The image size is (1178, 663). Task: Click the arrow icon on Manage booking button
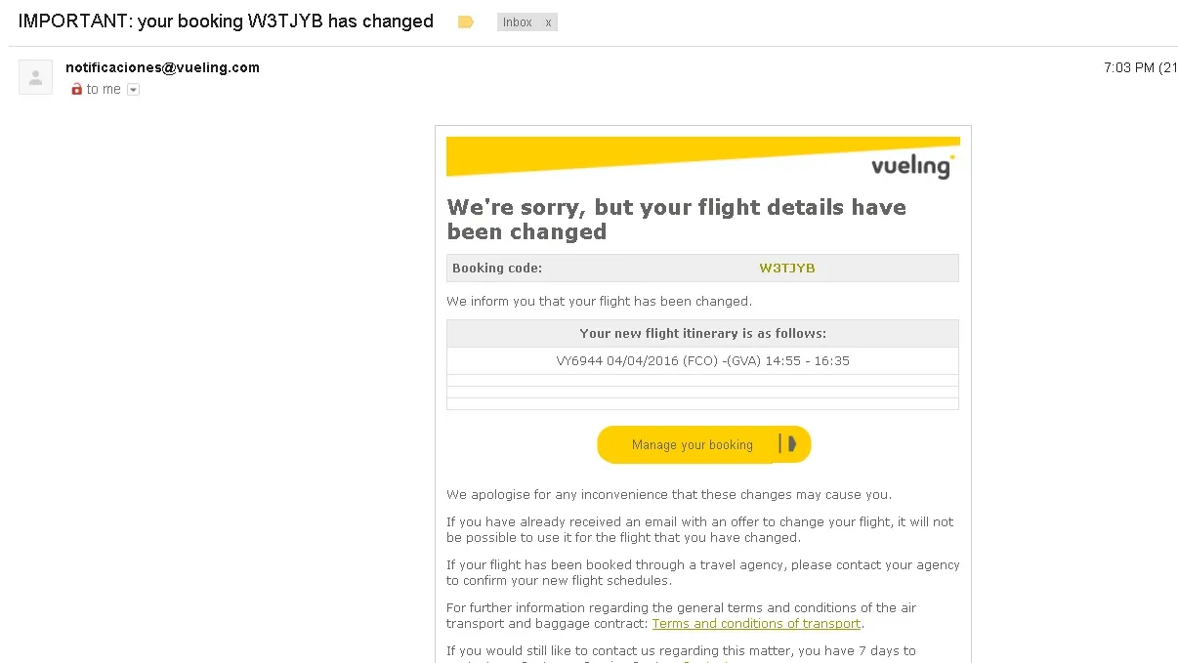click(788, 444)
